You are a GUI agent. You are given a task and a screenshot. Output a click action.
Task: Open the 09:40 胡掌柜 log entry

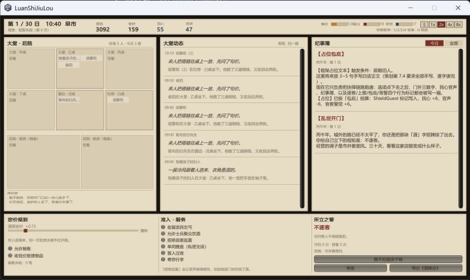231,116
